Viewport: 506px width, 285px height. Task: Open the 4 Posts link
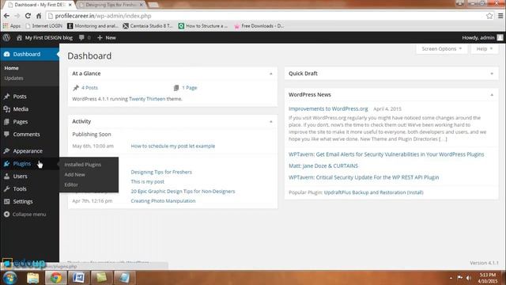click(x=89, y=88)
